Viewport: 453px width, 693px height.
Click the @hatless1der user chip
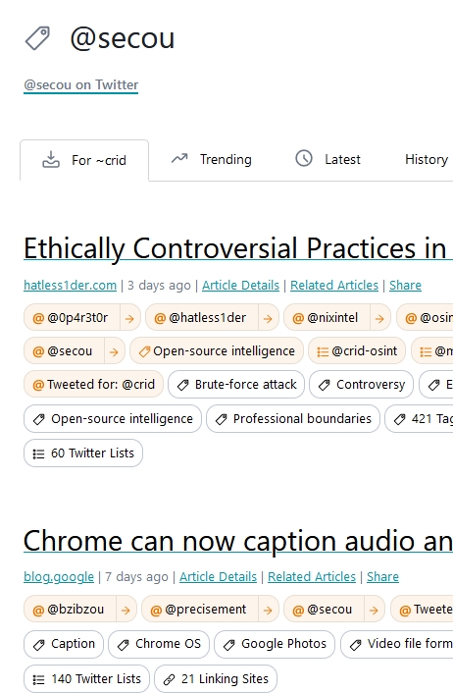202,318
